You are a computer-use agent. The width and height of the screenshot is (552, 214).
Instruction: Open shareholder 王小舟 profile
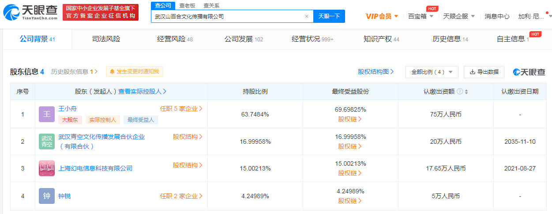coord(68,109)
